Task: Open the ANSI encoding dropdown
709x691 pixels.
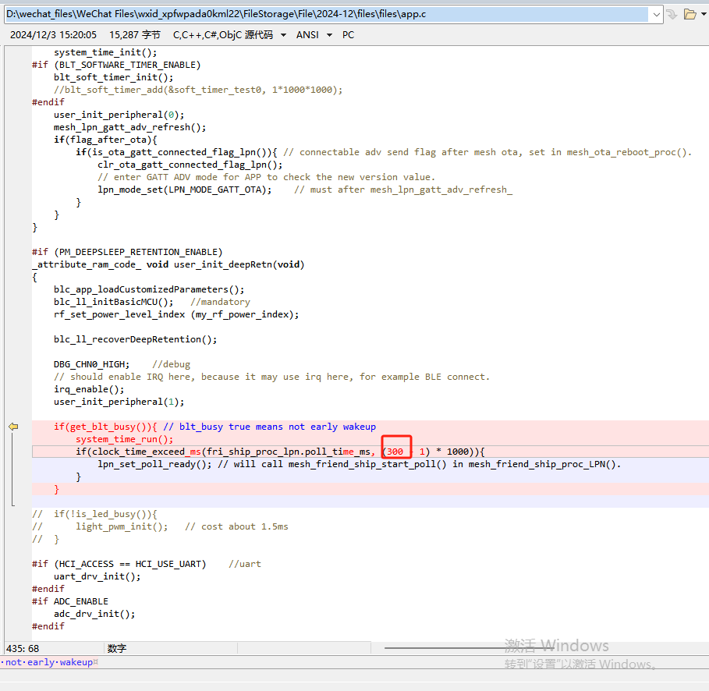Action: (329, 35)
